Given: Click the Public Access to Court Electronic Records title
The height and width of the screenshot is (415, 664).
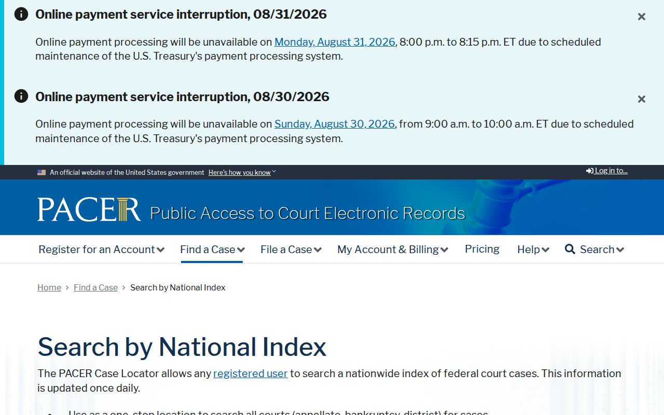Looking at the screenshot, I should [308, 213].
